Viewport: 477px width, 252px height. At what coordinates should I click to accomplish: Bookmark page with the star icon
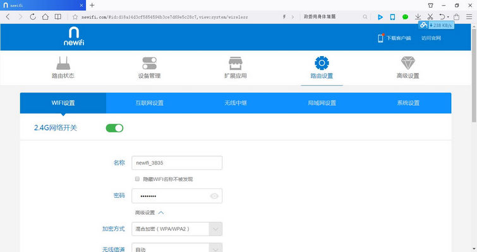75,17
